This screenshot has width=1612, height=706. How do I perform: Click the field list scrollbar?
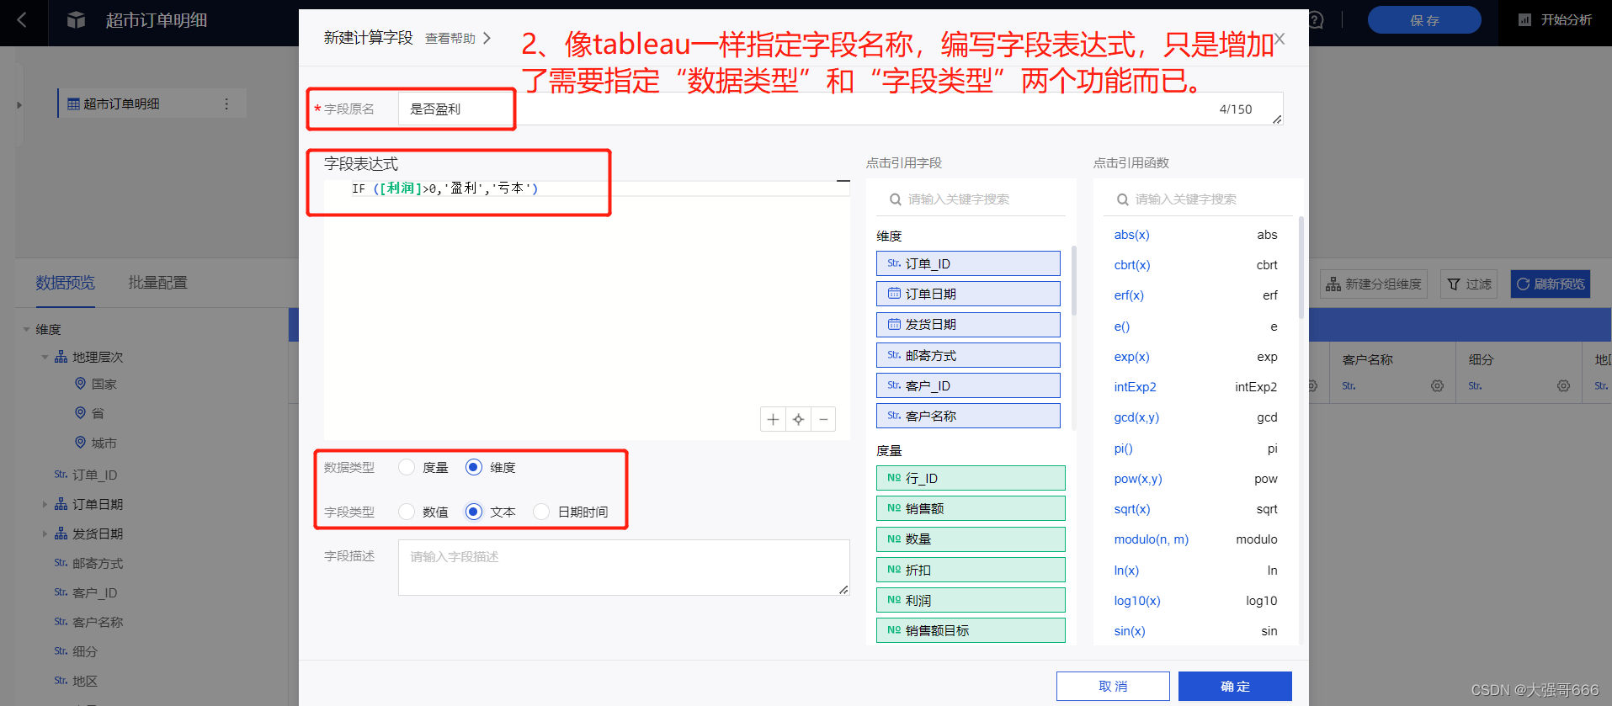(x=1074, y=280)
